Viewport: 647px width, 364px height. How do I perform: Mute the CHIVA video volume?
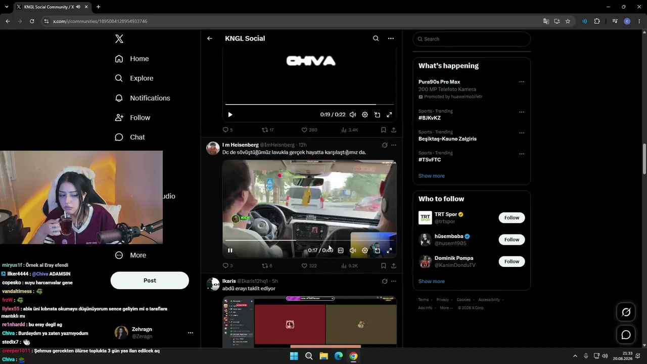click(x=353, y=115)
